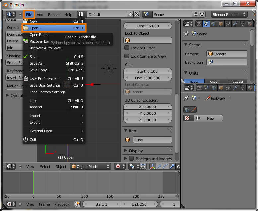
Task: Click the Cube item name field
Action: point(152,140)
